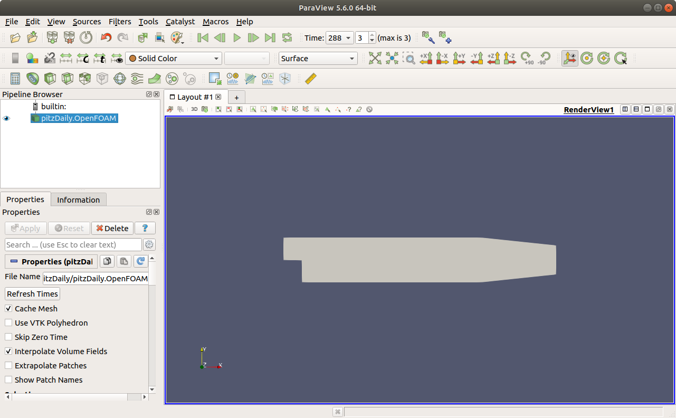Apply the Warp By Vector filter
This screenshot has height=418, width=676.
point(154,79)
